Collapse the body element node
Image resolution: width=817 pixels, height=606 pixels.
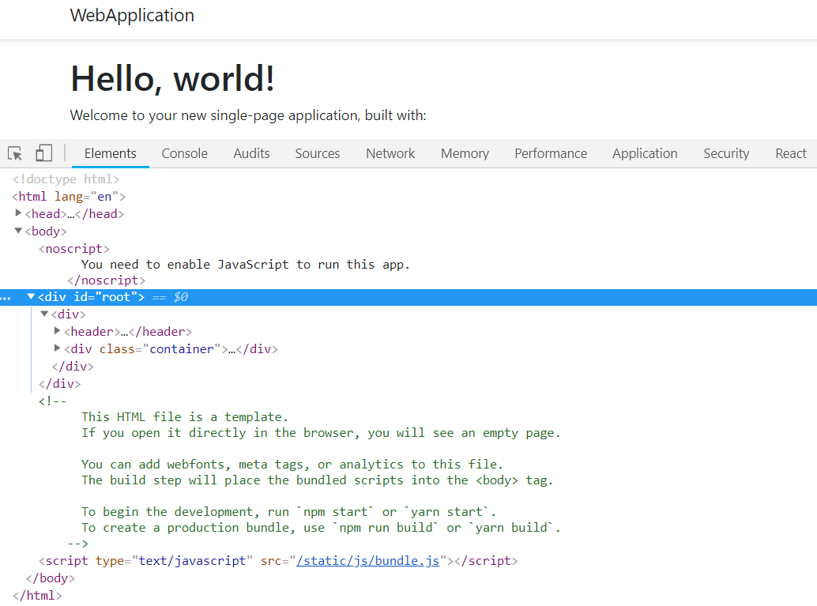pos(19,231)
